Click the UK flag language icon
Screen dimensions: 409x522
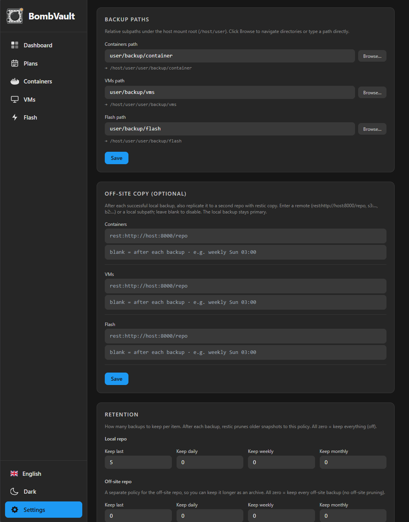(14, 473)
